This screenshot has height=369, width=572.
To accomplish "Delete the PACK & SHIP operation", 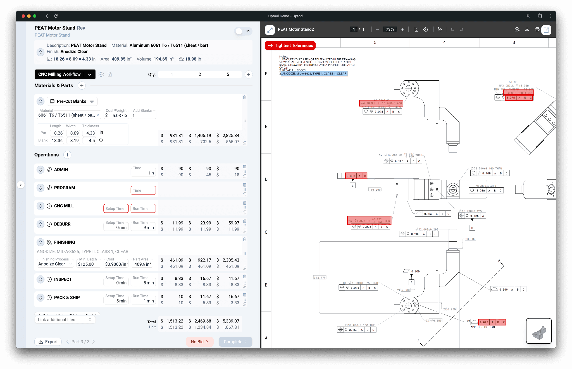I will pyautogui.click(x=245, y=294).
